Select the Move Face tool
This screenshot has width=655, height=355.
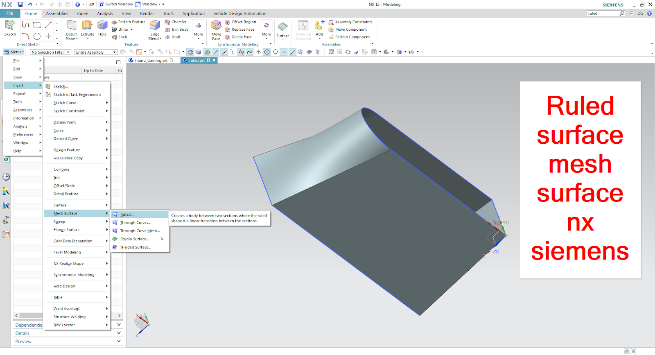pyautogui.click(x=216, y=30)
